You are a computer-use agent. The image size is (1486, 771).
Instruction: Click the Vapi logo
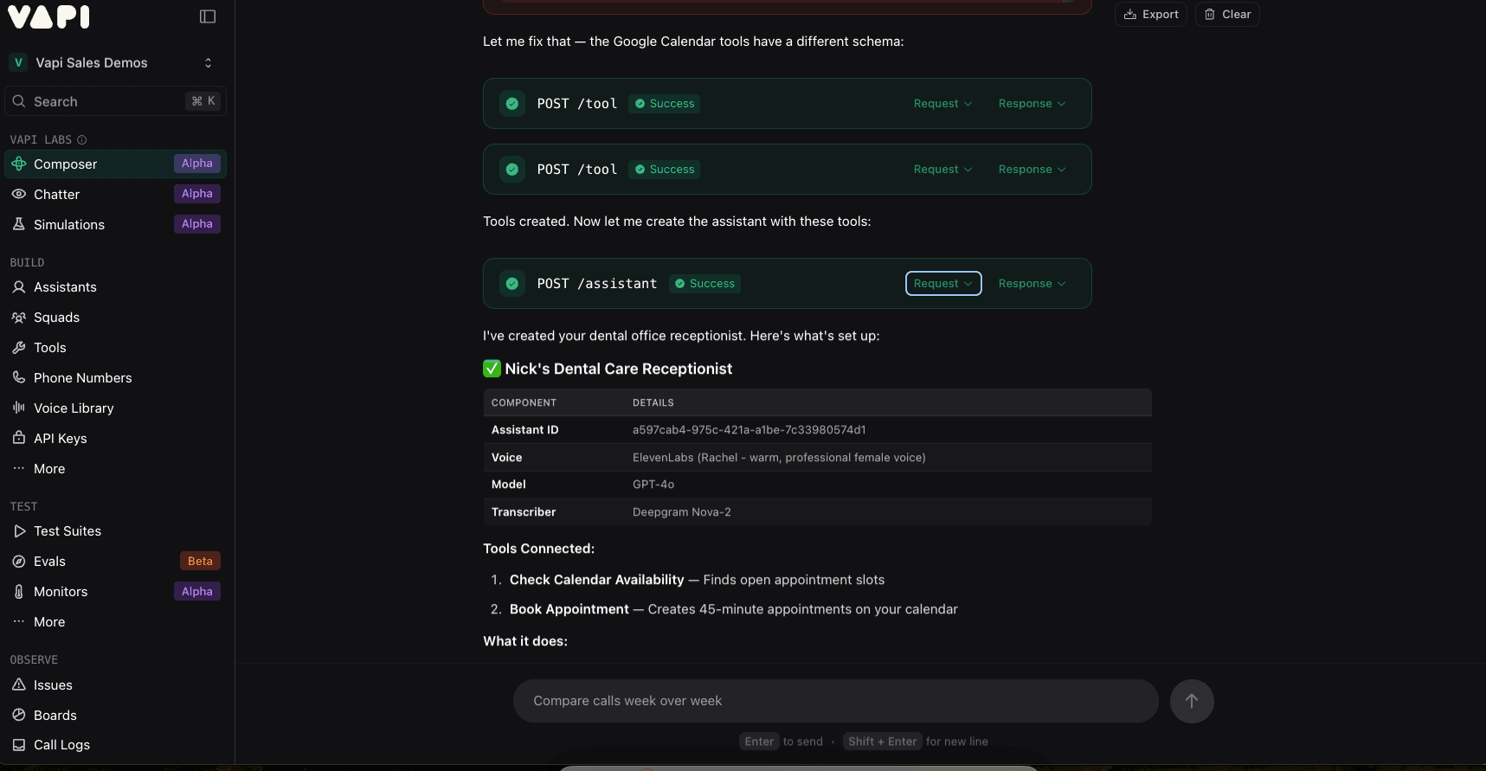click(48, 16)
